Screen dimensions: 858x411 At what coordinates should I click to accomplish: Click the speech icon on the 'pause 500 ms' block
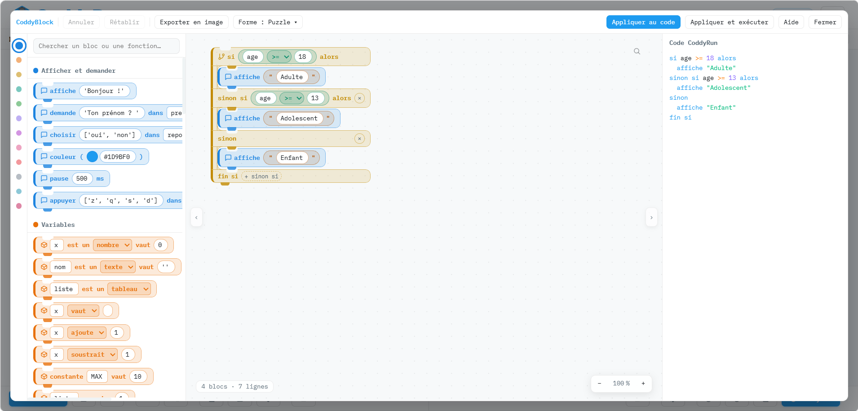tap(44, 178)
